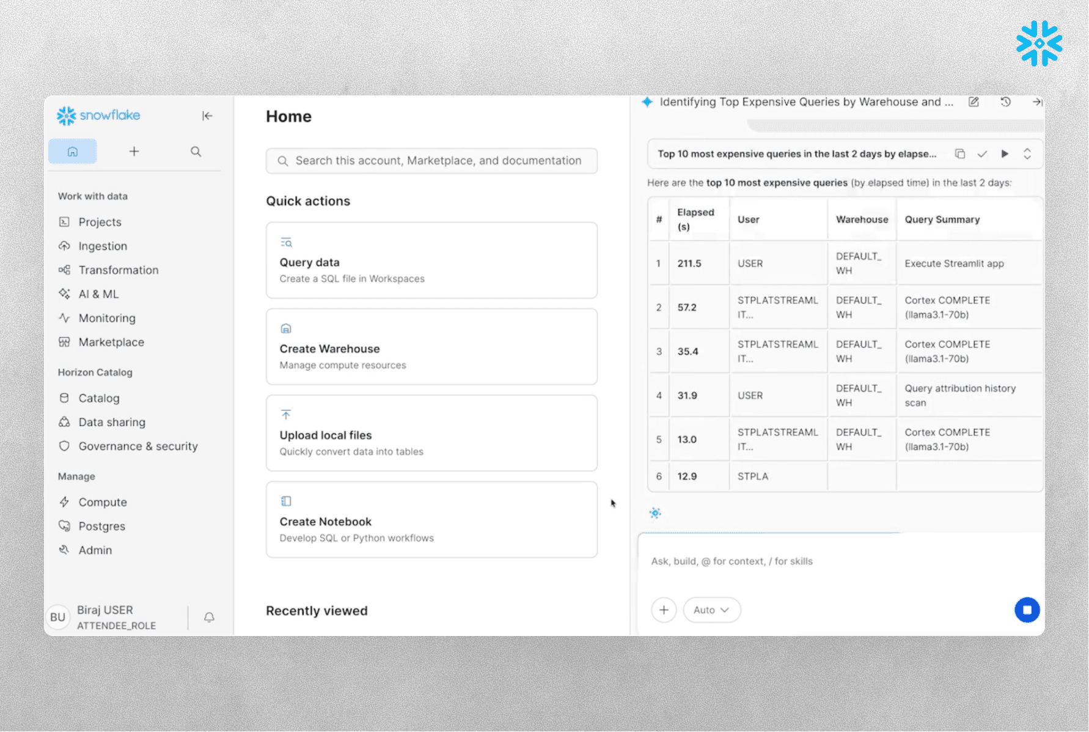Open Projects in the sidebar
This screenshot has width=1089, height=732.
coord(100,222)
